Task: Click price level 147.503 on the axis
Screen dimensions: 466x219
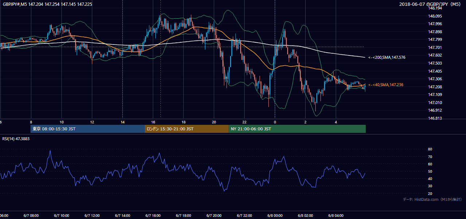Action: tap(435, 63)
